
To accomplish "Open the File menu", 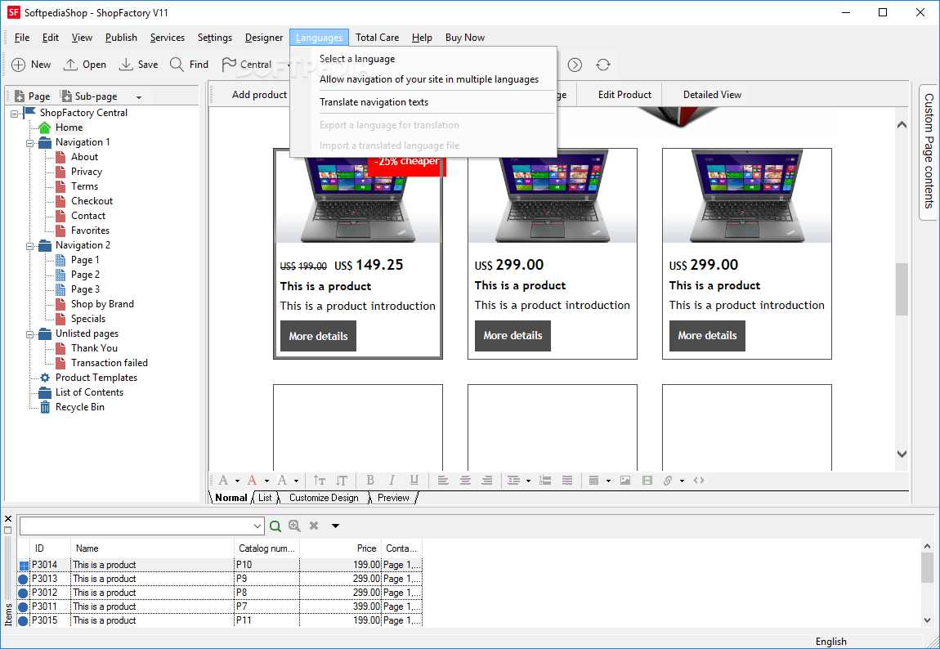I will coord(21,37).
